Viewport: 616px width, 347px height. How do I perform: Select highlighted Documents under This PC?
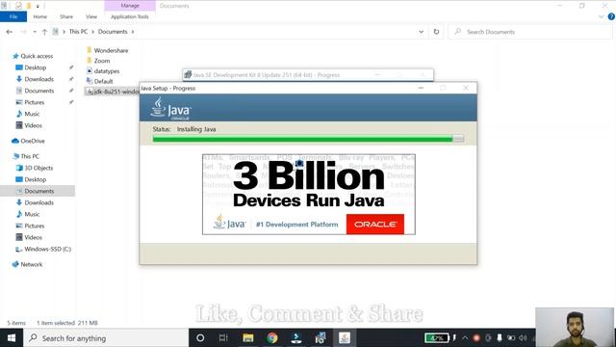click(x=38, y=191)
